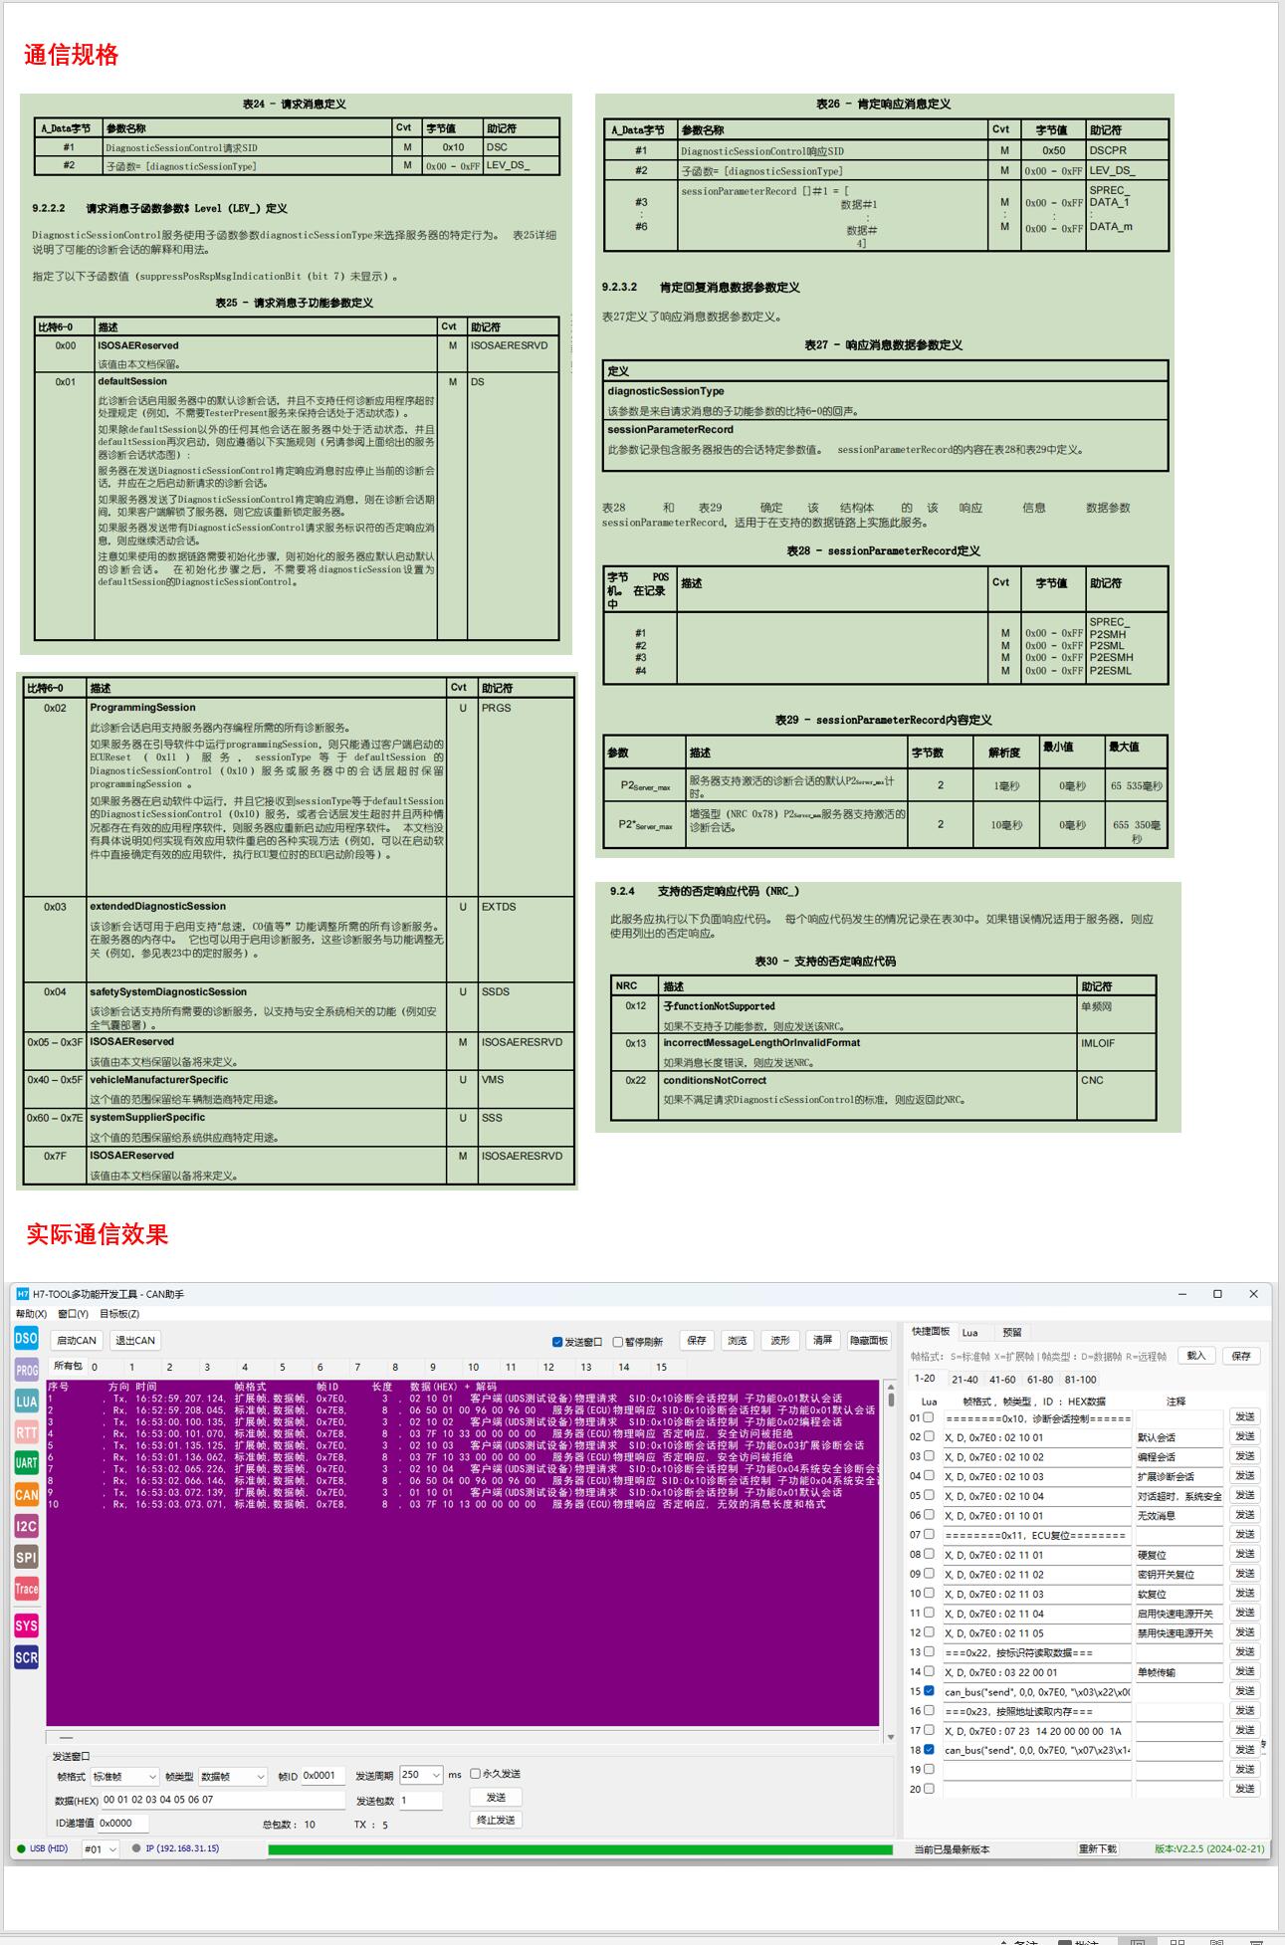The image size is (1285, 1945).
Task: Send quick command row 03 编程会话
Action: pyautogui.click(x=1245, y=1456)
